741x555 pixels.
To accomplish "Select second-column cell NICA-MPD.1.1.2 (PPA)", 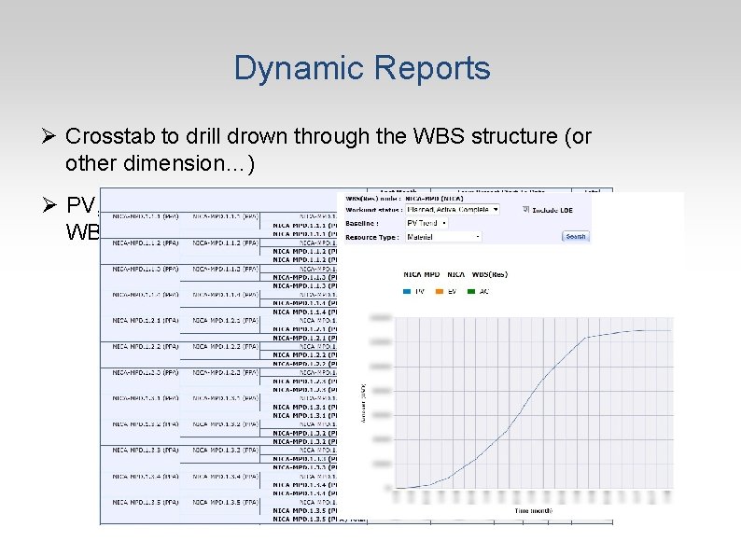I will [226, 243].
